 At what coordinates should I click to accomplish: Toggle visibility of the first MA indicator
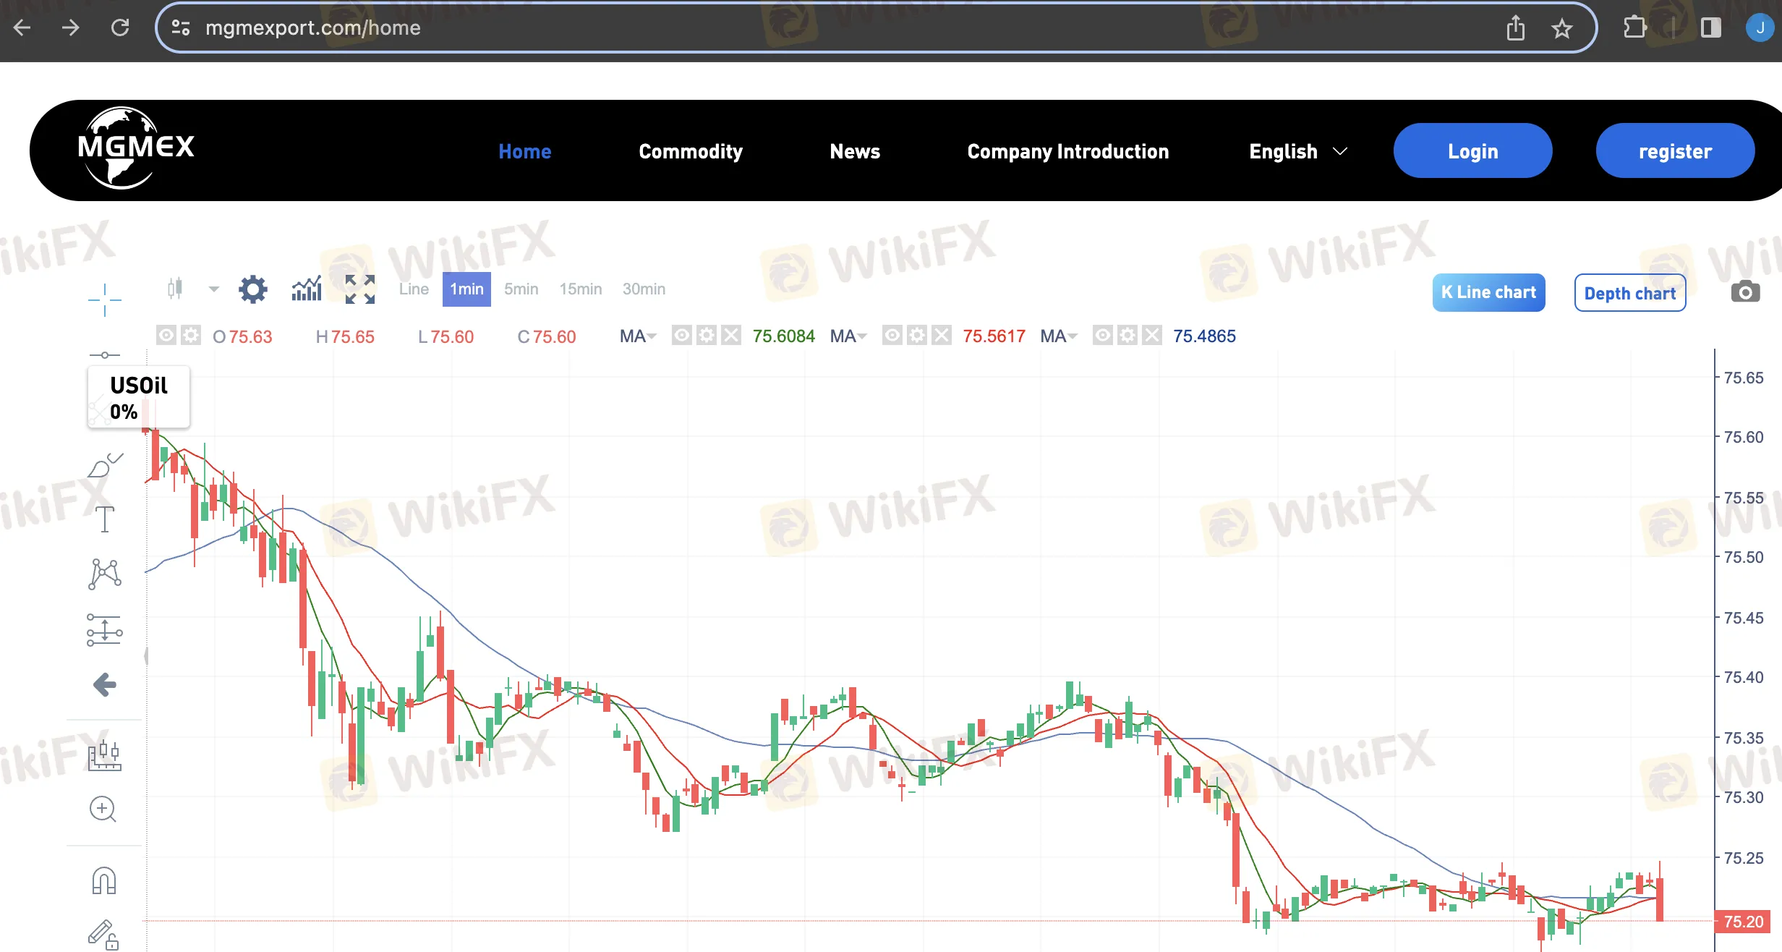coord(680,334)
